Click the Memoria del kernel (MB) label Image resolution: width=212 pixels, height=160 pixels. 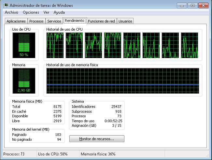[x=31, y=129]
